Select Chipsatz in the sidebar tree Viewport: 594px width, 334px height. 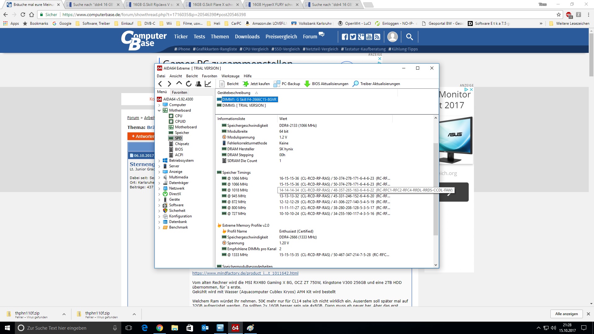pyautogui.click(x=182, y=144)
